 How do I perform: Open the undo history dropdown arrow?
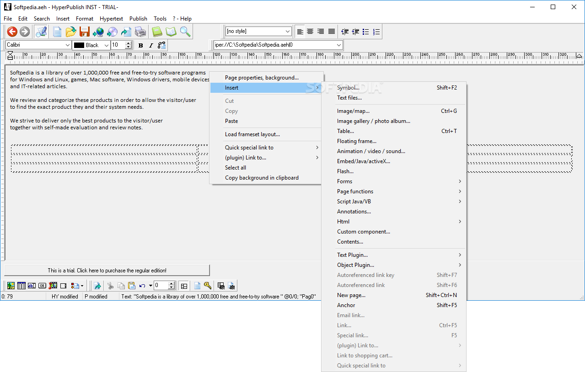pyautogui.click(x=150, y=286)
